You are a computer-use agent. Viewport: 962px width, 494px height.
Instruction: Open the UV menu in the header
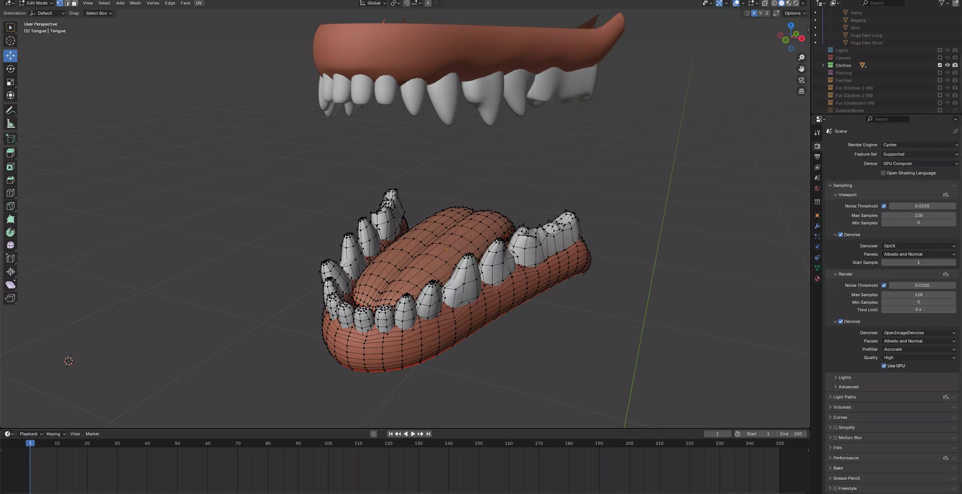point(198,3)
